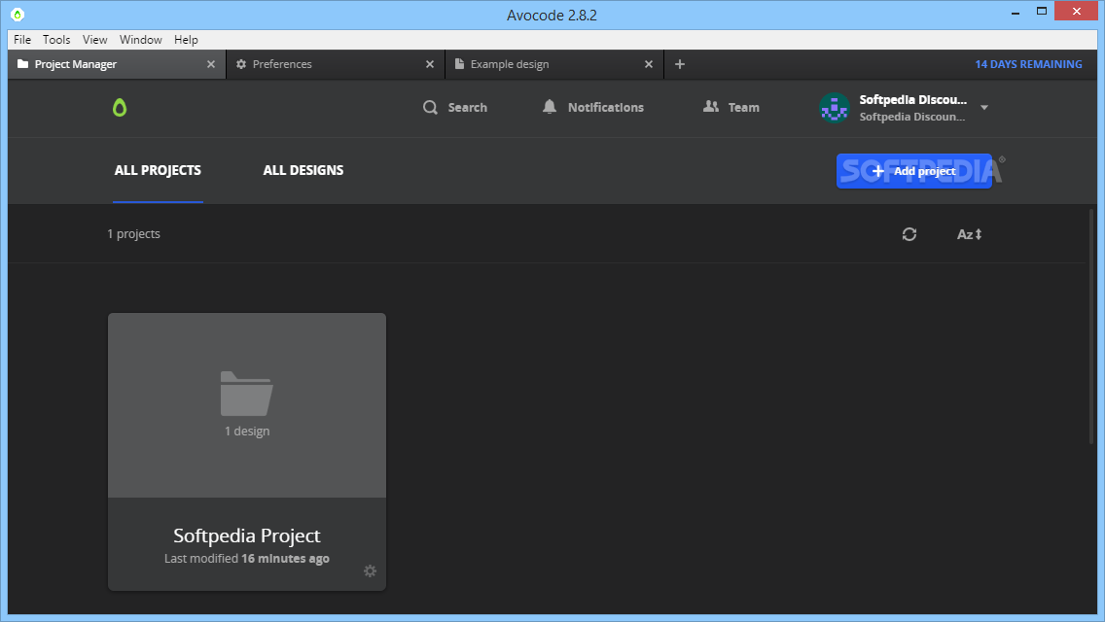This screenshot has width=1105, height=622.
Task: Switch to the Preferences tab
Action: click(336, 64)
